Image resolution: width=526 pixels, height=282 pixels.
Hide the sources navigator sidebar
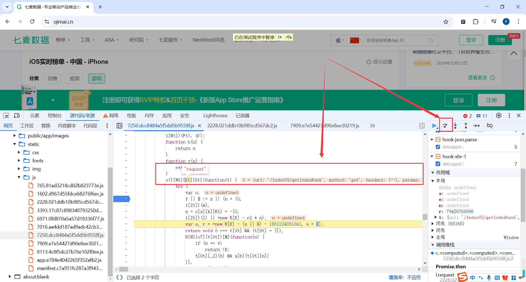[x=119, y=126]
